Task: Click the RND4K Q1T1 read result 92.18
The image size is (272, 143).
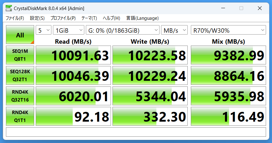Action: 73,116
